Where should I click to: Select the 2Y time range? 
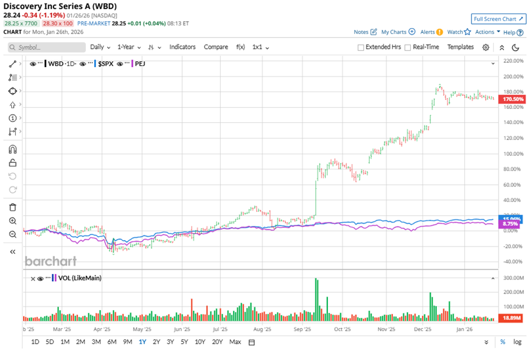[x=156, y=342]
